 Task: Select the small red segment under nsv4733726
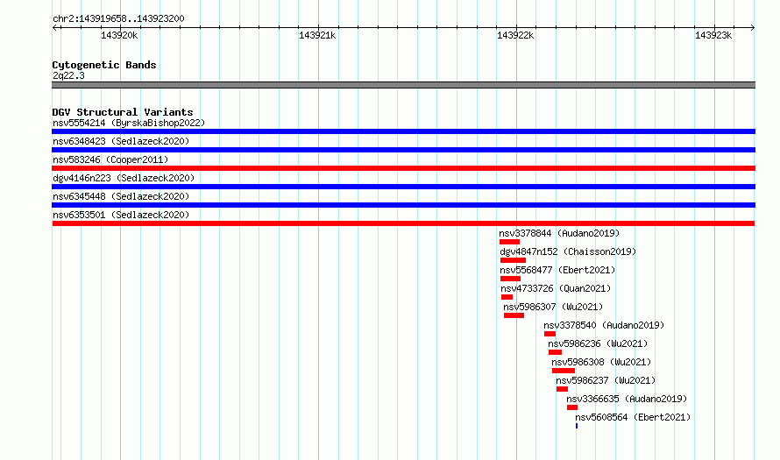click(x=507, y=297)
